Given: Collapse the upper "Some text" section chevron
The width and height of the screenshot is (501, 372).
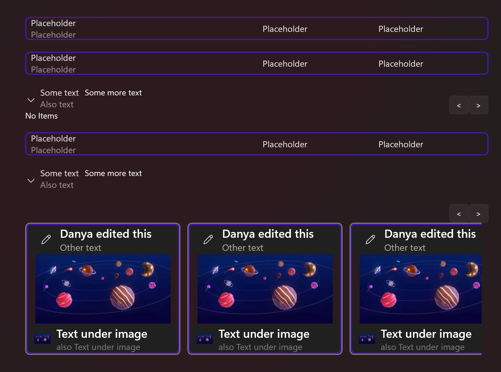Looking at the screenshot, I should [x=31, y=100].
